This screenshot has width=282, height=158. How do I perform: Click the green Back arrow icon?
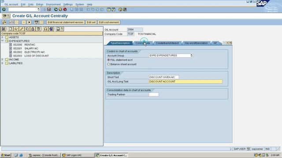[56, 9]
